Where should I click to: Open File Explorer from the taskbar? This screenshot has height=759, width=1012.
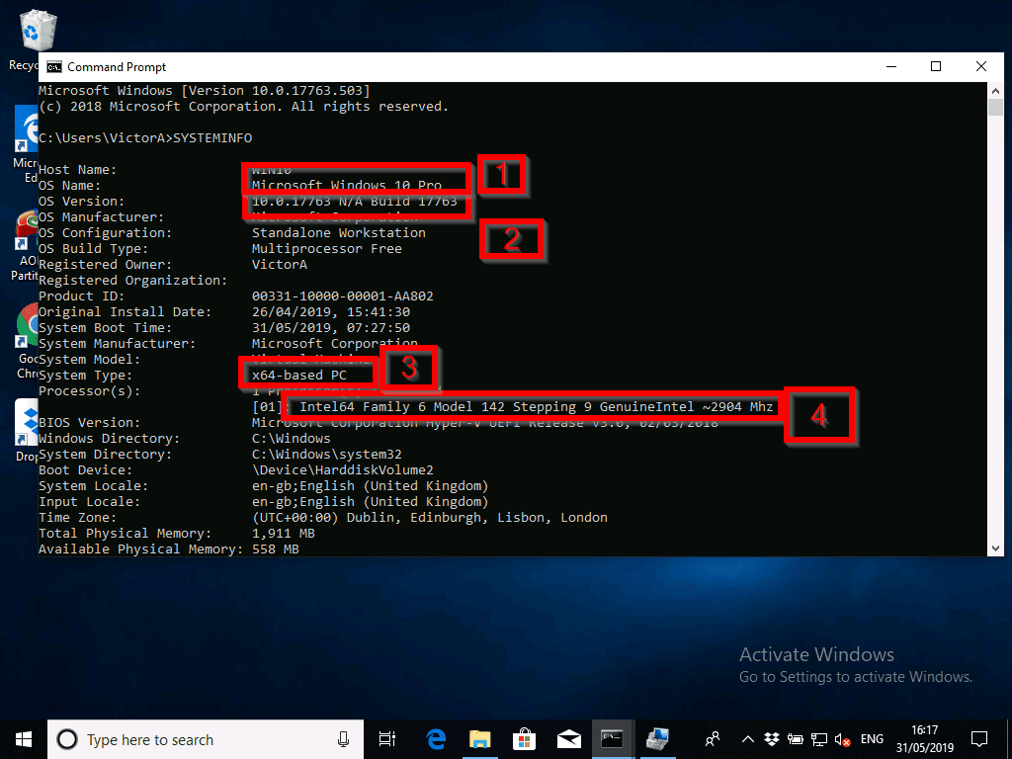pos(480,739)
